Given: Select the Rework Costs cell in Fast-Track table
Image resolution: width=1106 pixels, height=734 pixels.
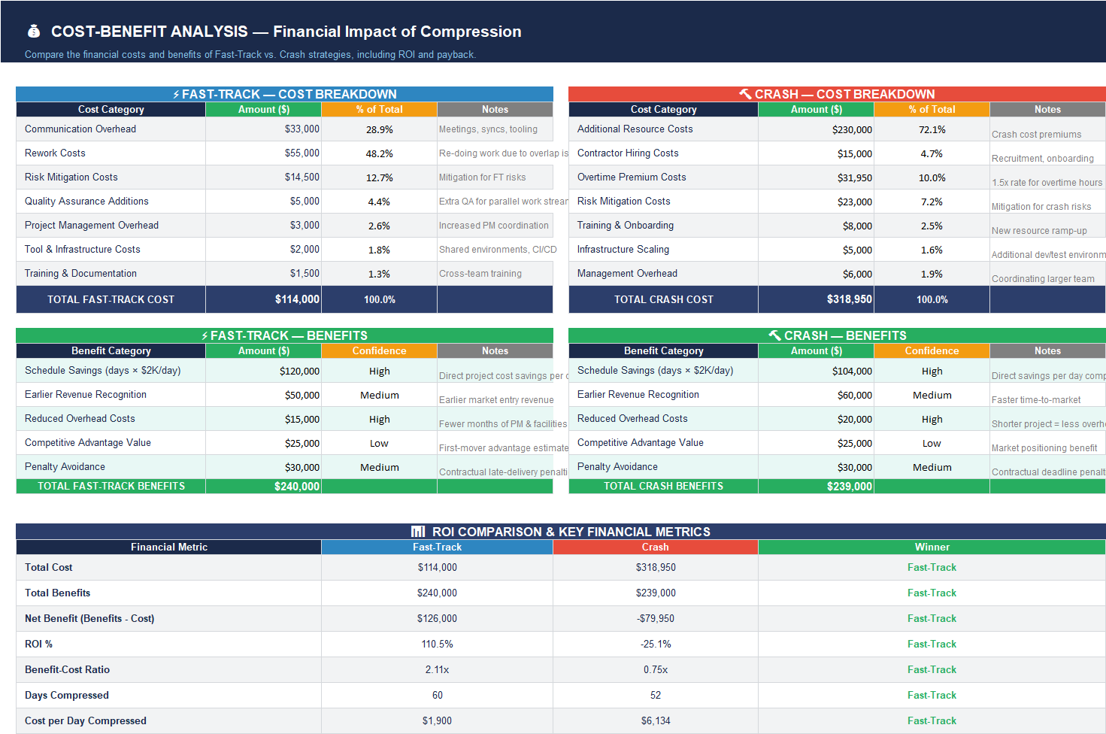Looking at the screenshot, I should coord(55,153).
